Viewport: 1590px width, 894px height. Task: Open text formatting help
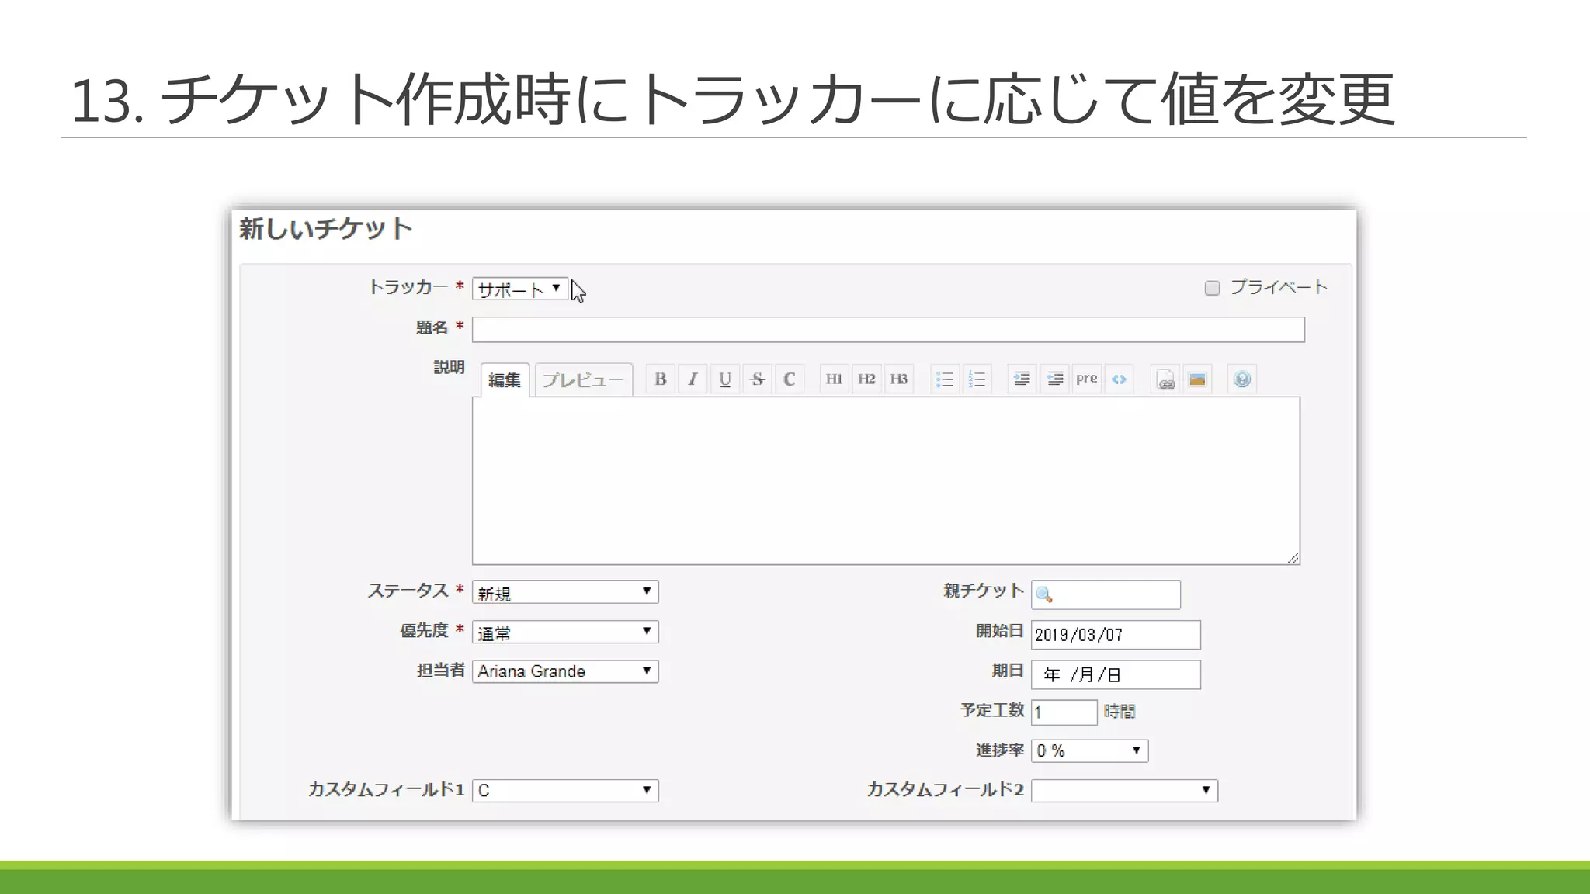click(1242, 379)
